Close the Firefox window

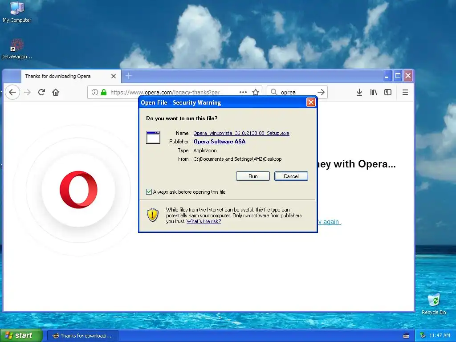coord(408,76)
